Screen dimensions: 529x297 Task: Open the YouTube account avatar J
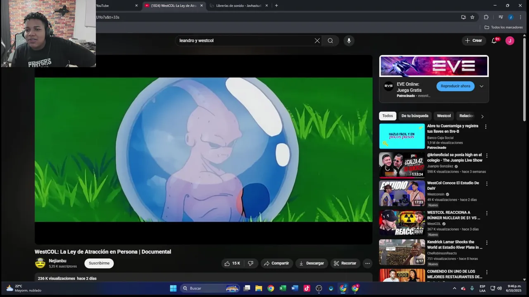[x=510, y=40]
